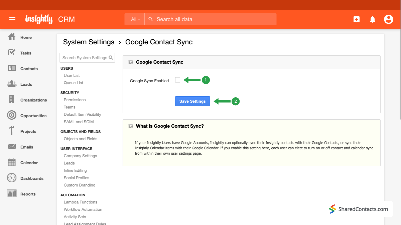Image resolution: width=401 pixels, height=225 pixels.
Task: Open Custom Branding settings
Action: click(x=80, y=185)
